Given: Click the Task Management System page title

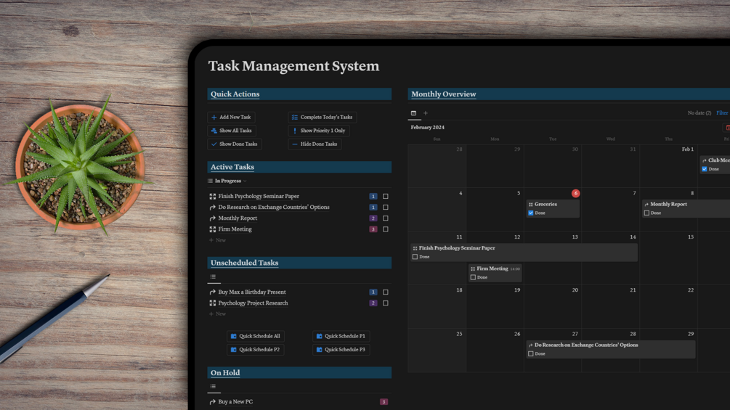Looking at the screenshot, I should click(x=293, y=66).
